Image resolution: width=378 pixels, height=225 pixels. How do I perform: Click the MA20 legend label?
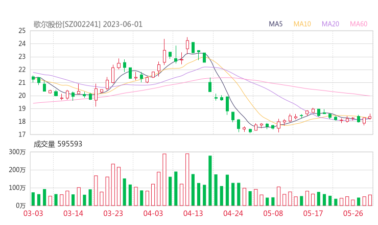(330, 24)
